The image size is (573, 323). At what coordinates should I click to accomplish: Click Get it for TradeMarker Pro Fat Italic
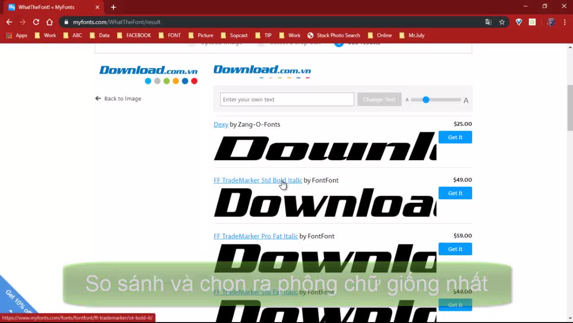tap(455, 249)
